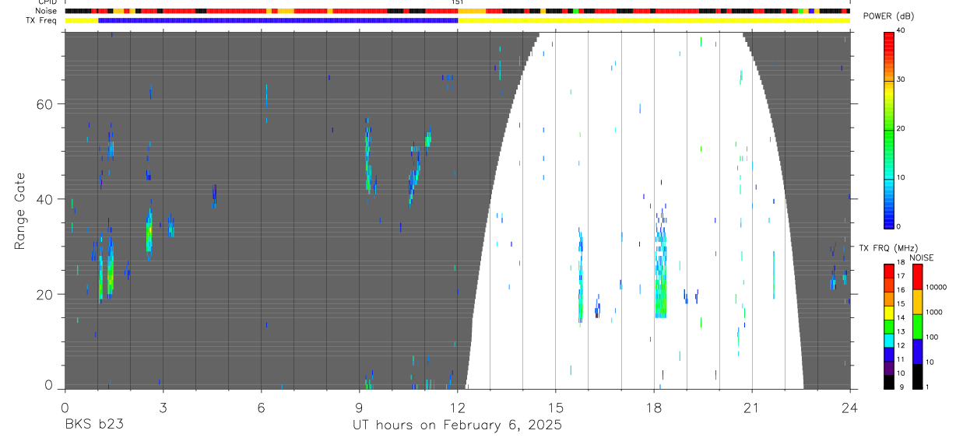
Task: Click the "BKS b23" radar beam label
Action: tap(94, 425)
